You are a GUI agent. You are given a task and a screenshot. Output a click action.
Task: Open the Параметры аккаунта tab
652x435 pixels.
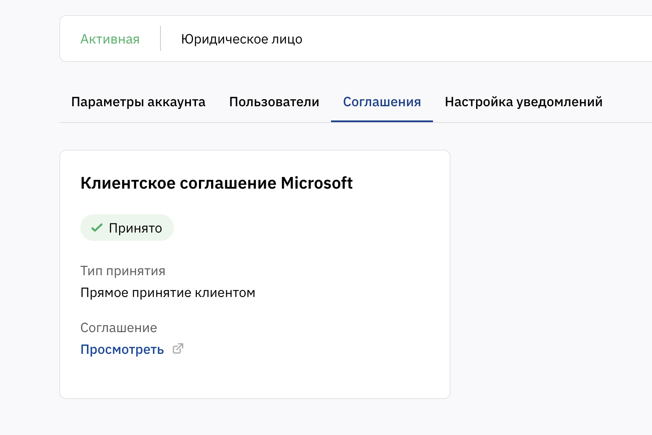coord(138,102)
